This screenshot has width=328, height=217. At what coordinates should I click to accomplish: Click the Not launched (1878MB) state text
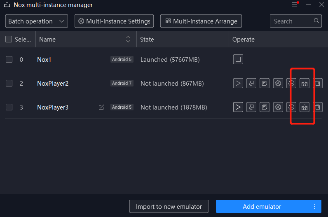pos(174,107)
